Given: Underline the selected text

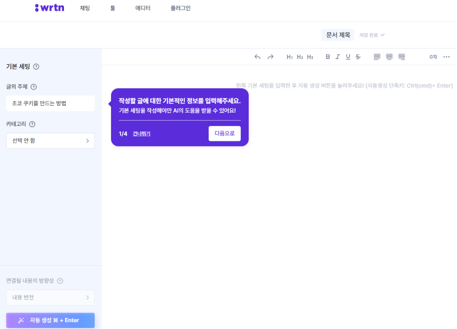Looking at the screenshot, I should [348, 56].
